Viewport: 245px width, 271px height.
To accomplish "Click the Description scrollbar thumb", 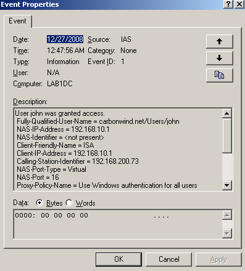I will (x=227, y=135).
